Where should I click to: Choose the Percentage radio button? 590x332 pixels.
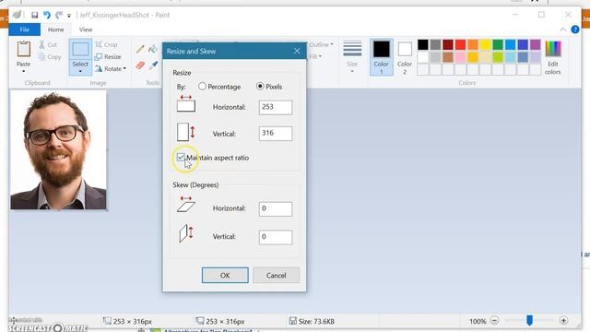pos(202,87)
